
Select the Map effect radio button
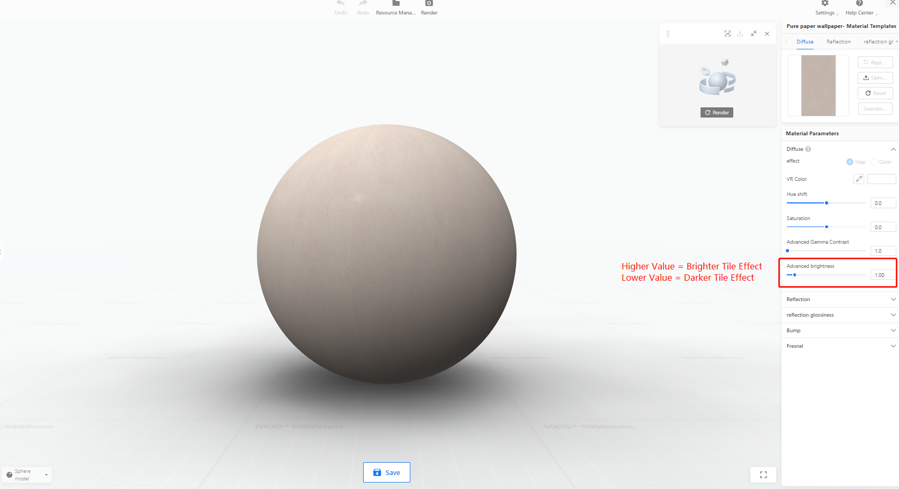pos(850,162)
